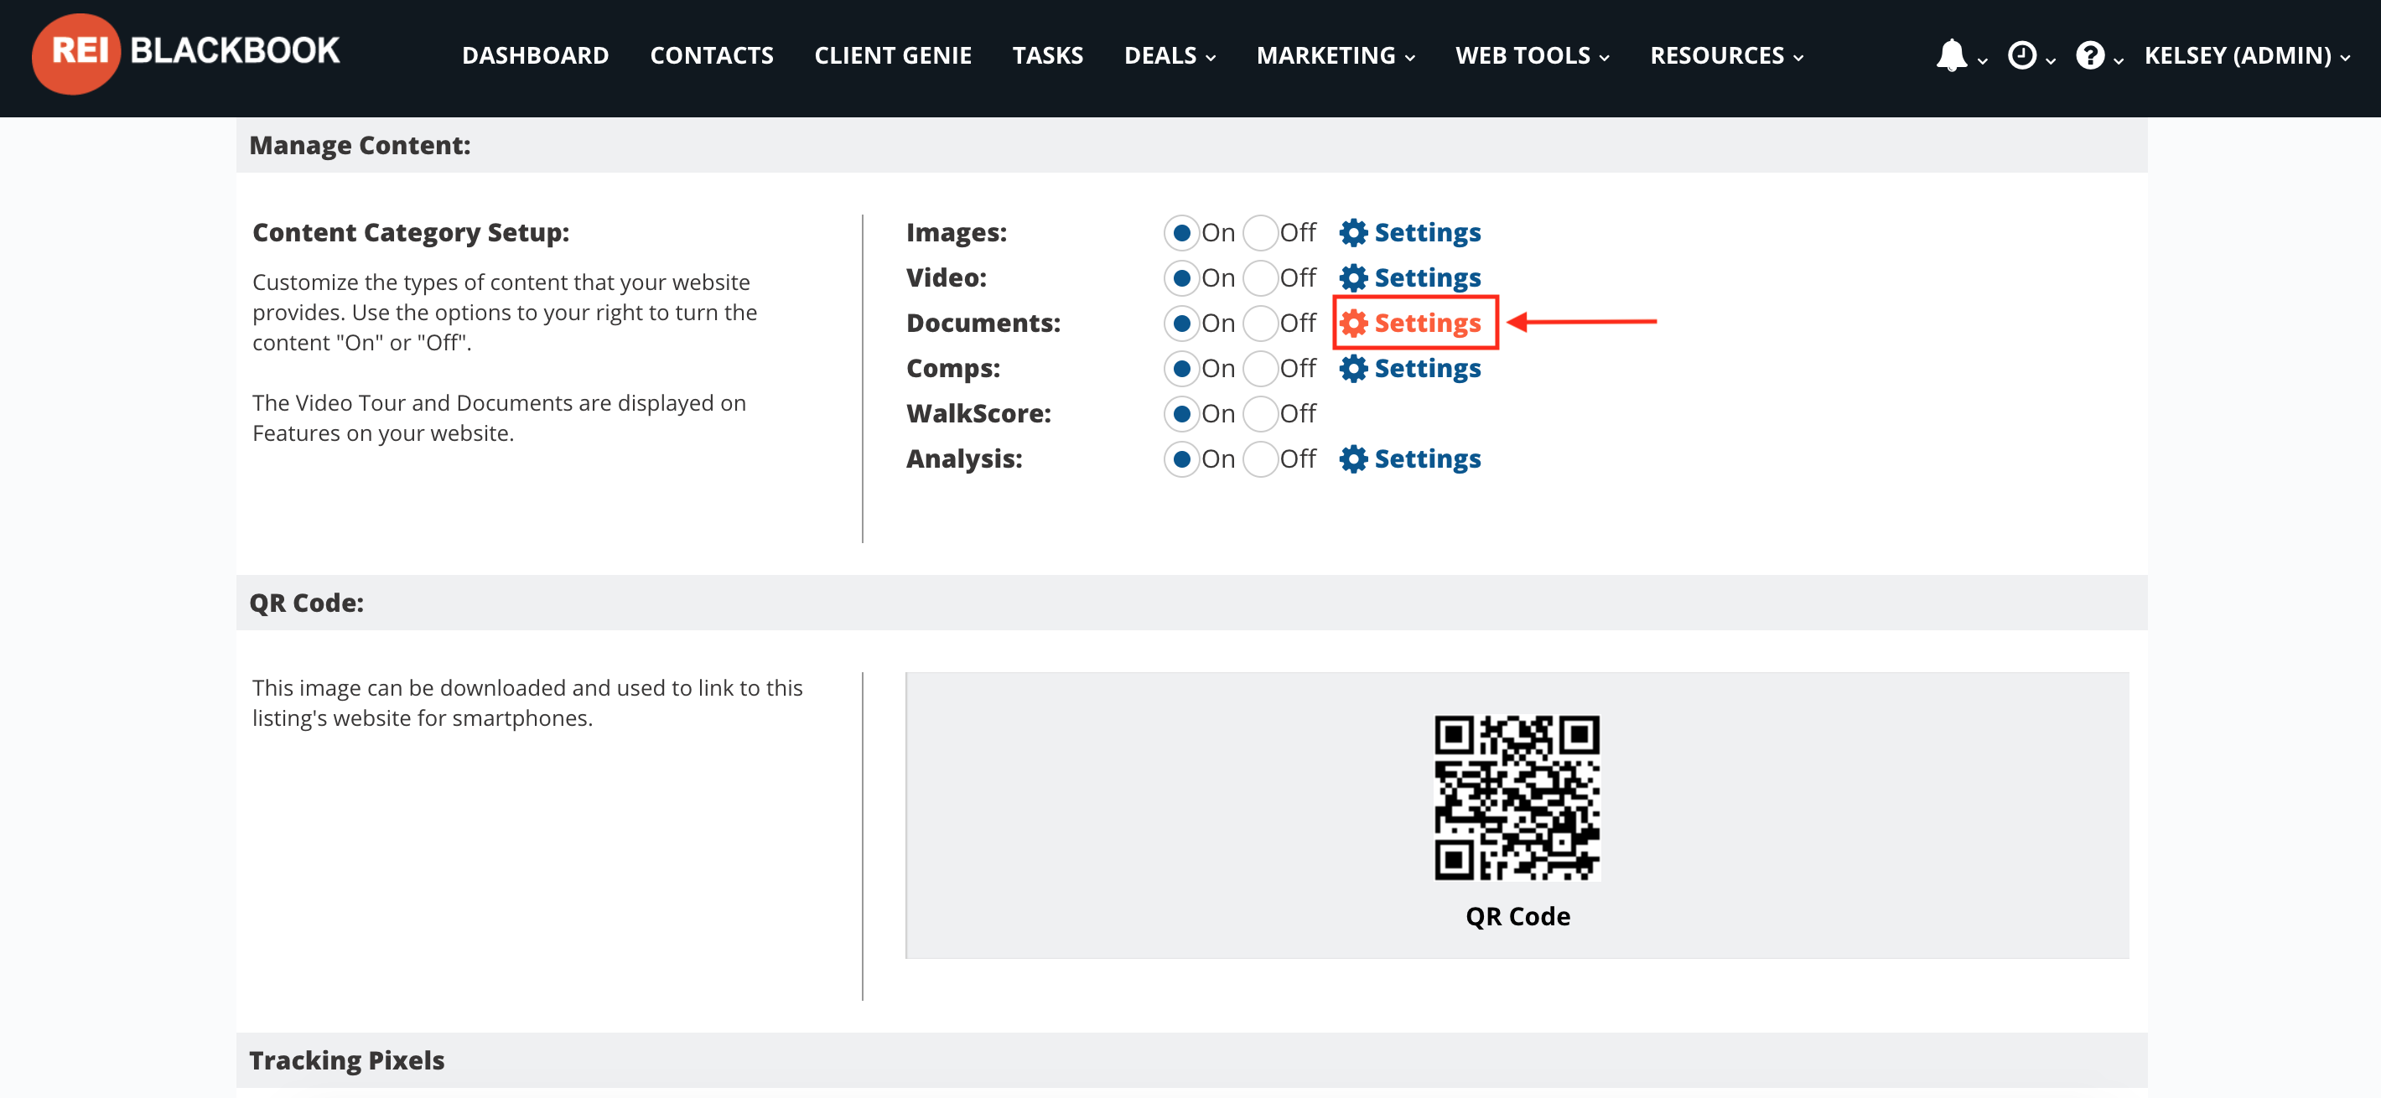
Task: Turn Images content Off
Action: click(1261, 233)
